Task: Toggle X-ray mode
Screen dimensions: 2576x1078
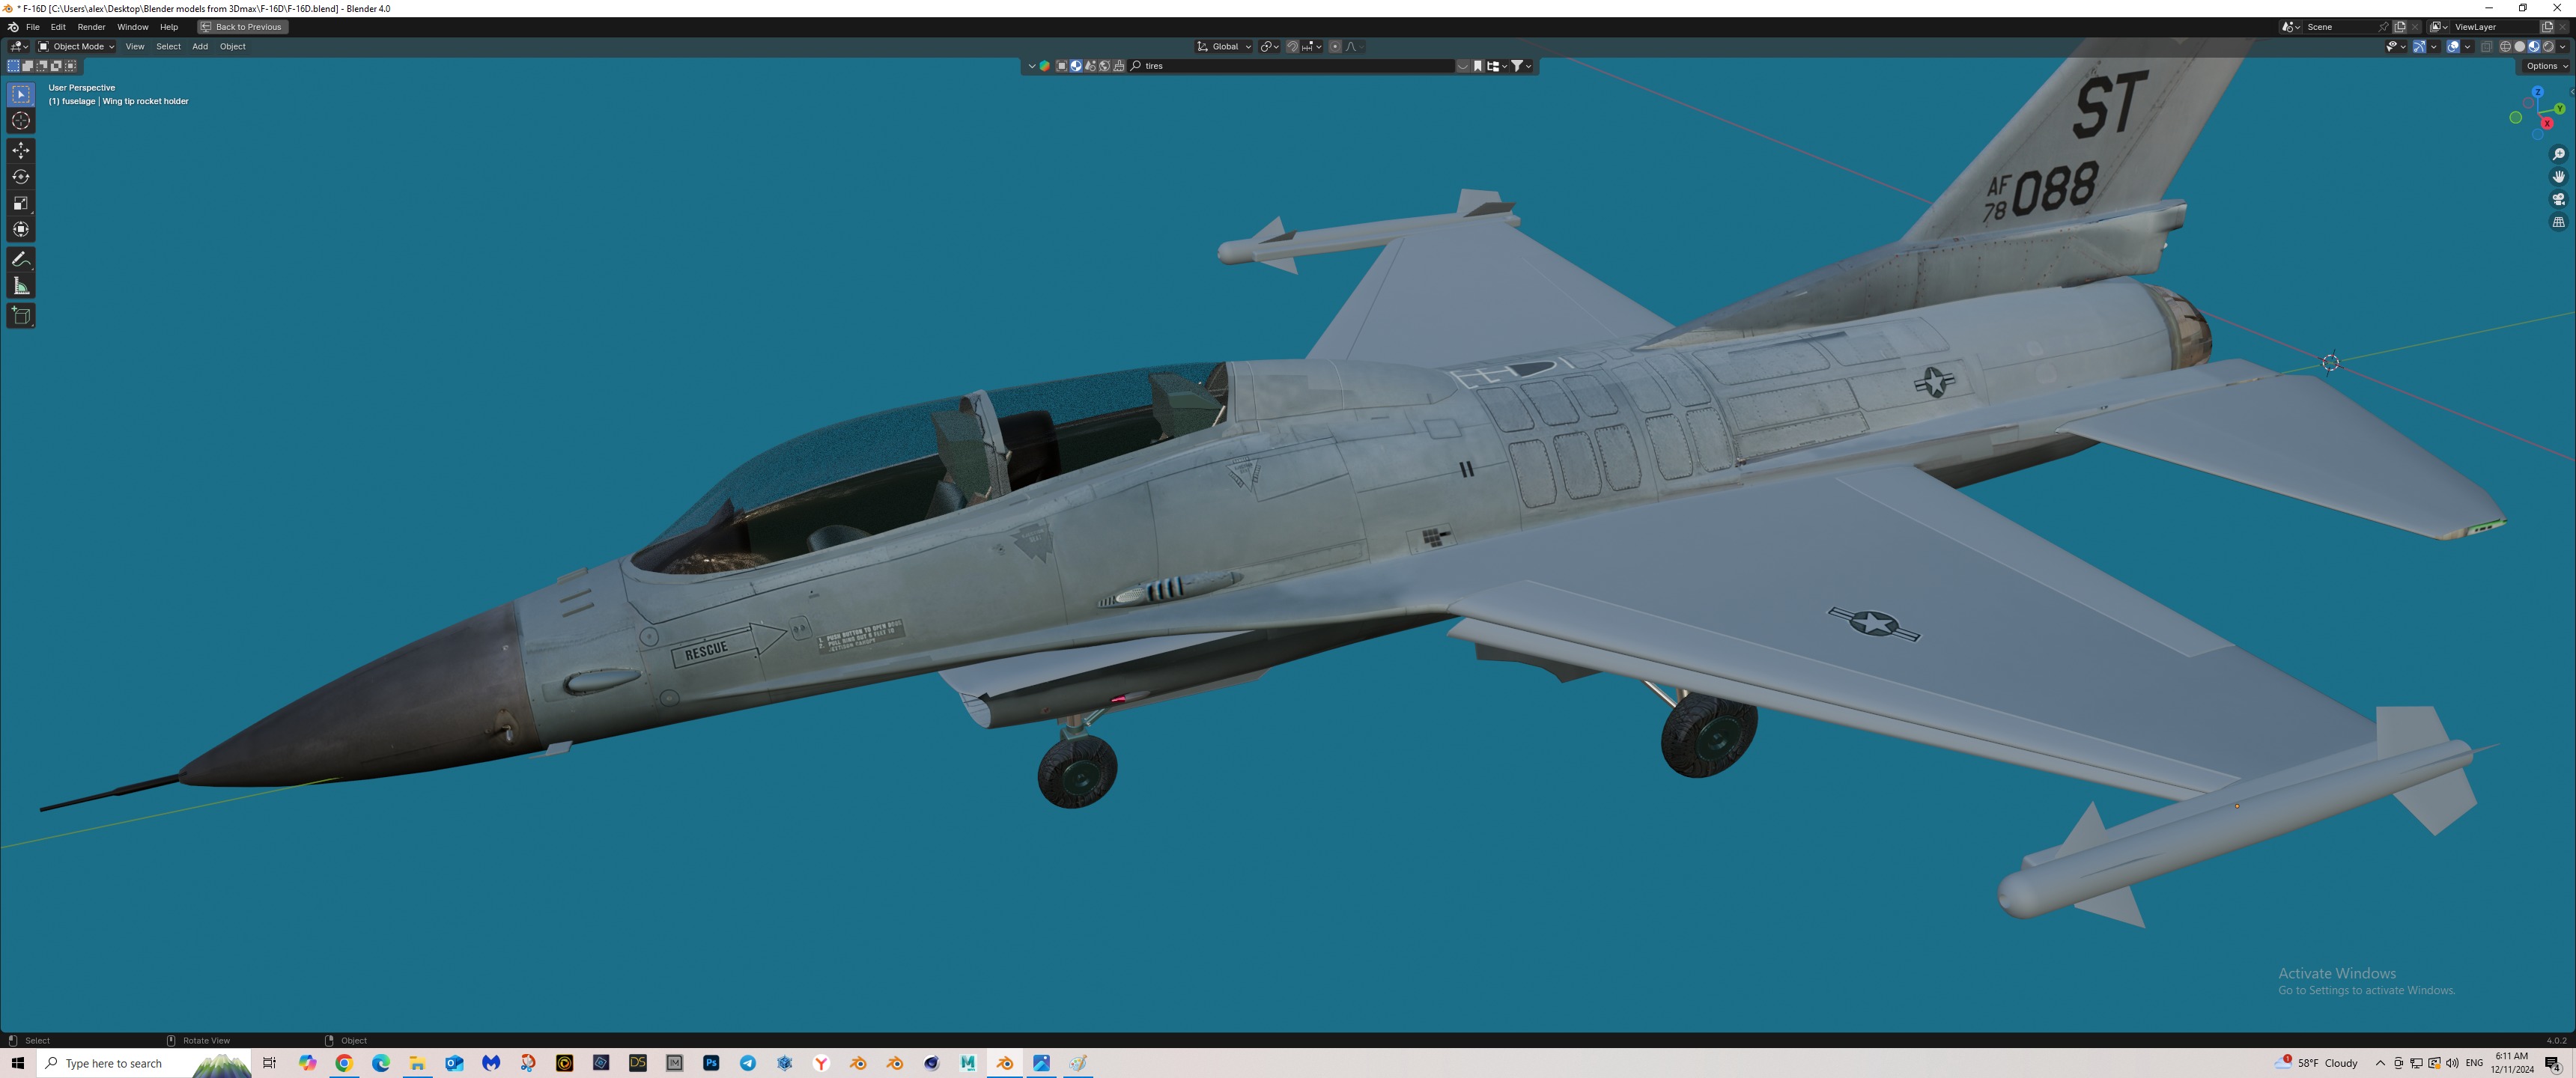Action: 2487,47
